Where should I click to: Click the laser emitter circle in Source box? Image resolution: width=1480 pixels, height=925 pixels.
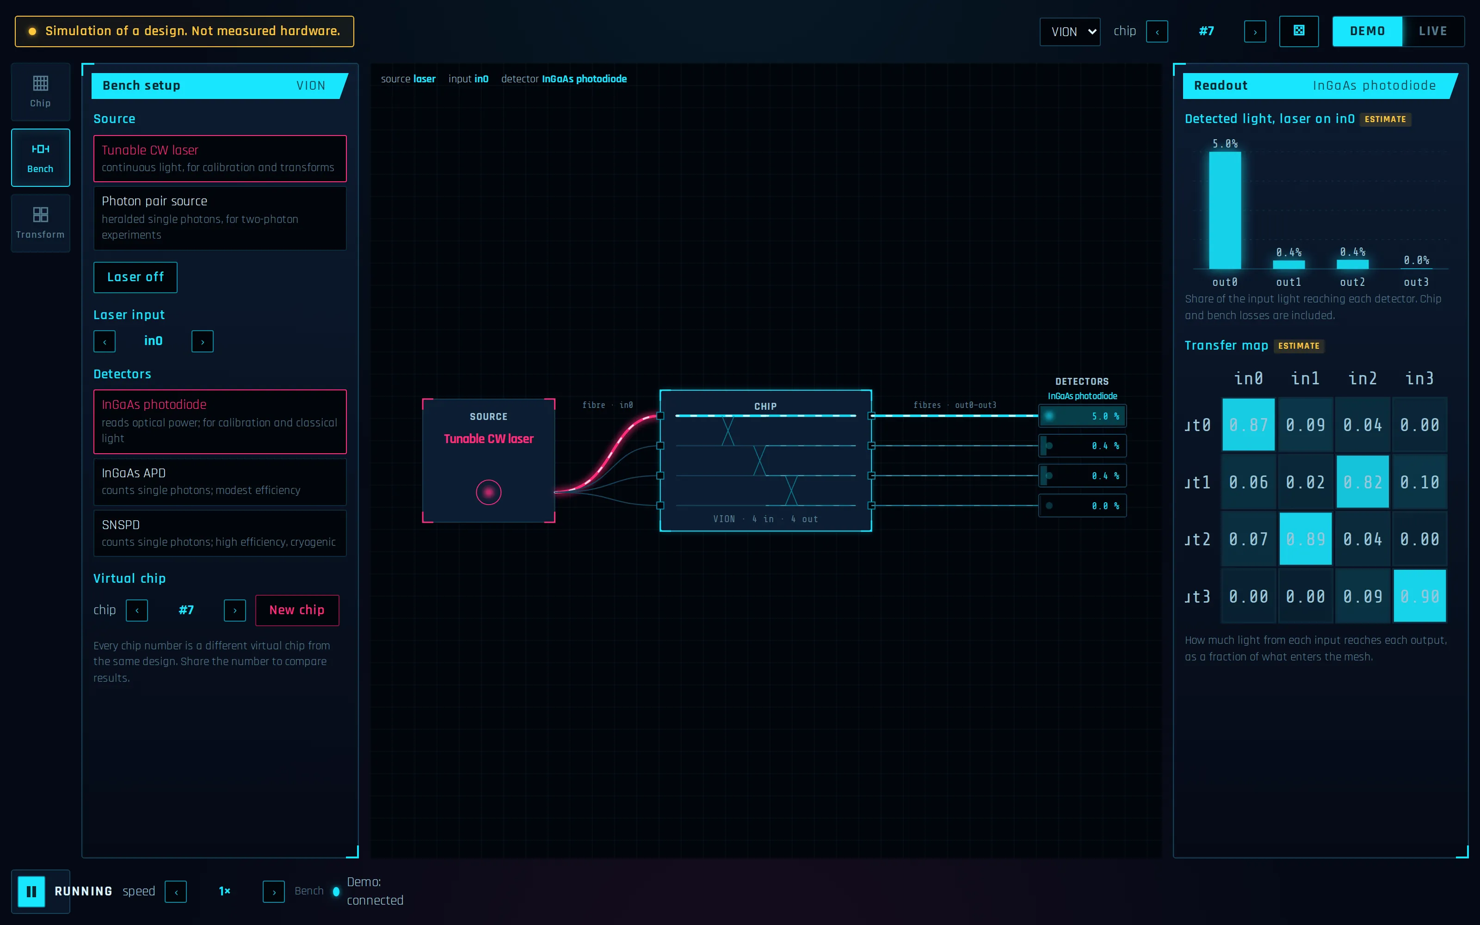point(489,493)
